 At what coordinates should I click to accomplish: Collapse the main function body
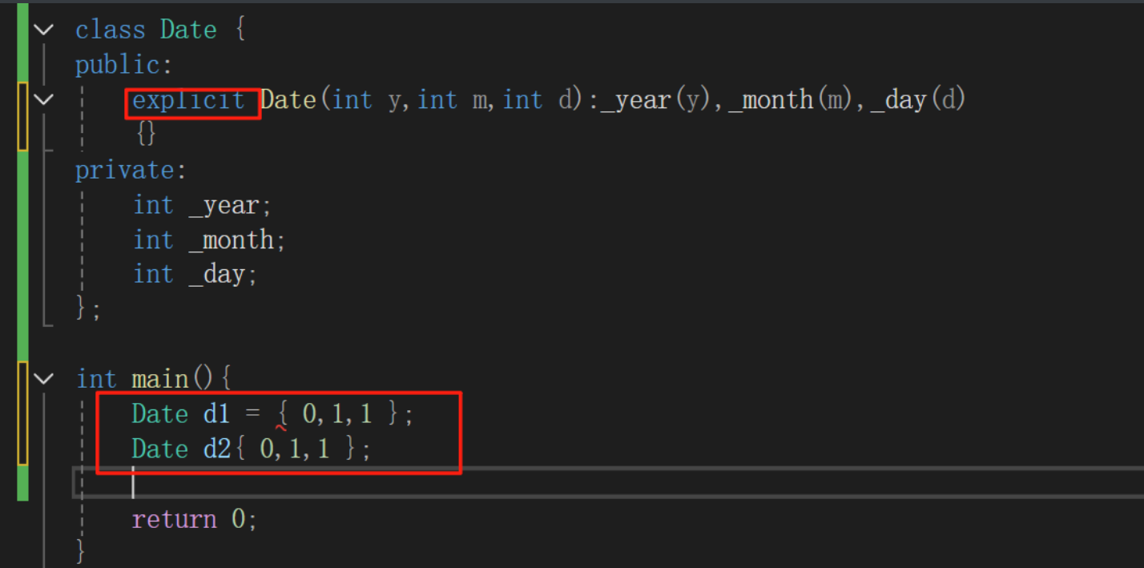pos(44,378)
